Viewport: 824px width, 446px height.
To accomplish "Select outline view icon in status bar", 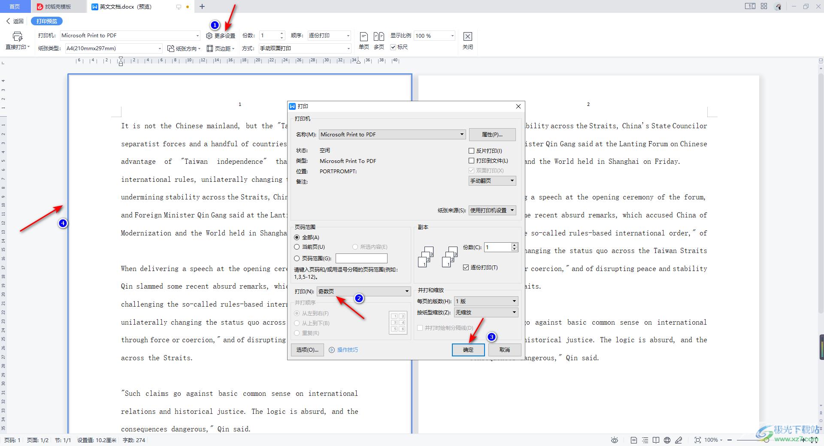I will pos(645,440).
